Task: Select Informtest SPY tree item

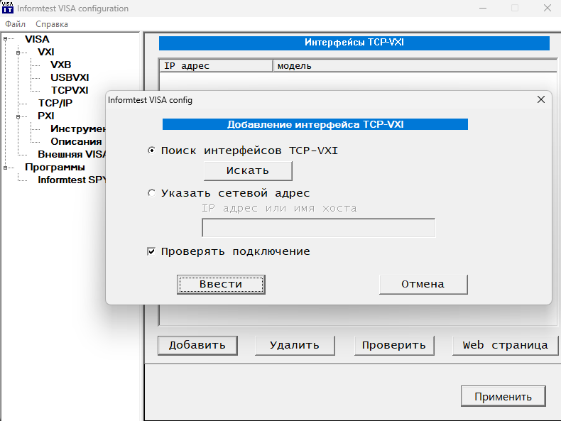Action: tap(72, 180)
